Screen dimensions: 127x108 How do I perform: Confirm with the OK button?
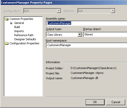tap(95, 102)
